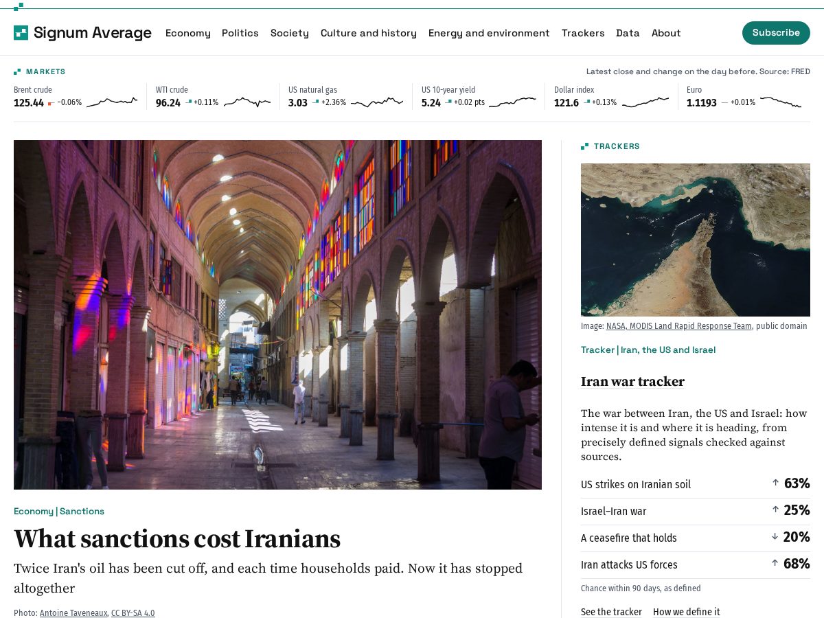824x618 pixels.
Task: Click the 68% probability value
Action: click(x=797, y=564)
